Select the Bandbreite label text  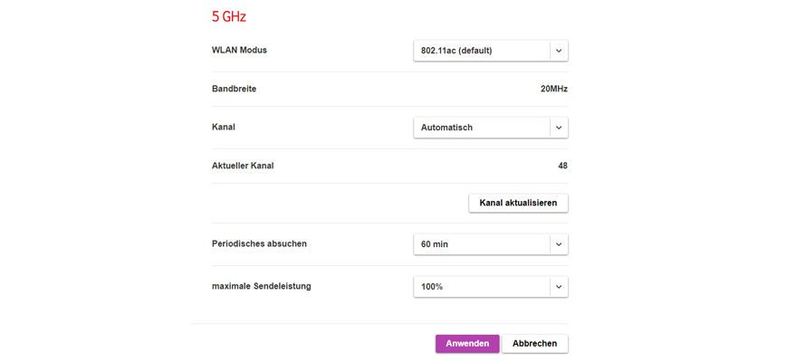(234, 89)
